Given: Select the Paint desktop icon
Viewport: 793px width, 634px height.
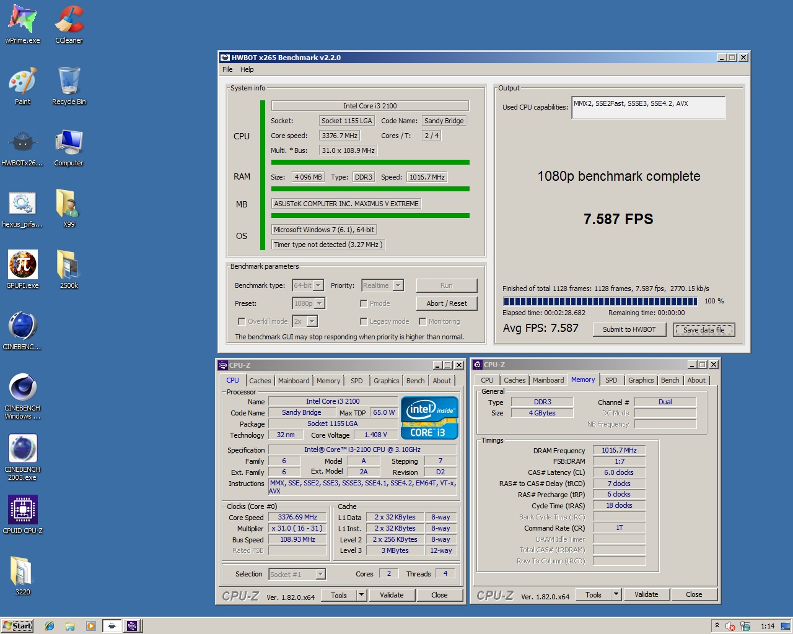Looking at the screenshot, I should click(22, 86).
